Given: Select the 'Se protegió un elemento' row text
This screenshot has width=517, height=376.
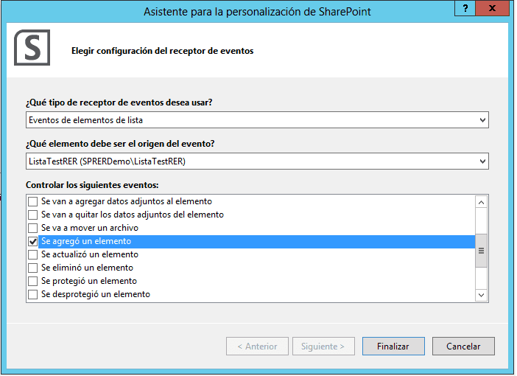Looking at the screenshot, I should point(89,281).
